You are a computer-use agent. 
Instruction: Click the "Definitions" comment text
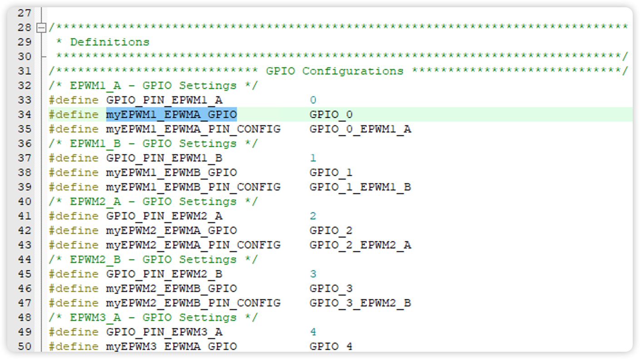[109, 42]
